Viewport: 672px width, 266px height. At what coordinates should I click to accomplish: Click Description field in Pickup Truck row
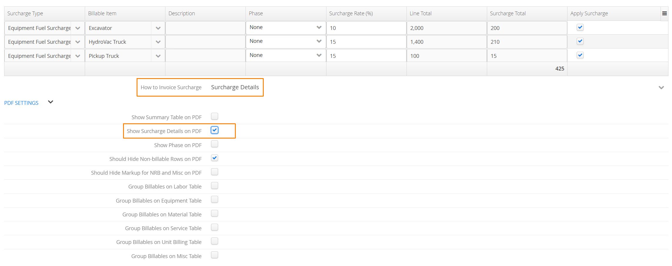pyautogui.click(x=205, y=56)
